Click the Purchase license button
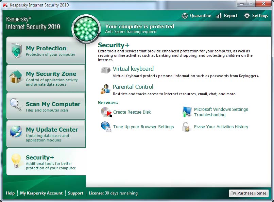The image size is (274, 202). point(249,193)
